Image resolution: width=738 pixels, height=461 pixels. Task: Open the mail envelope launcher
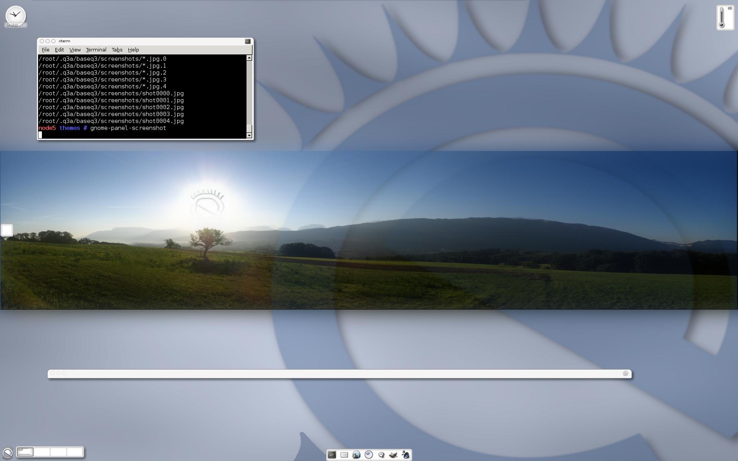[x=344, y=455]
